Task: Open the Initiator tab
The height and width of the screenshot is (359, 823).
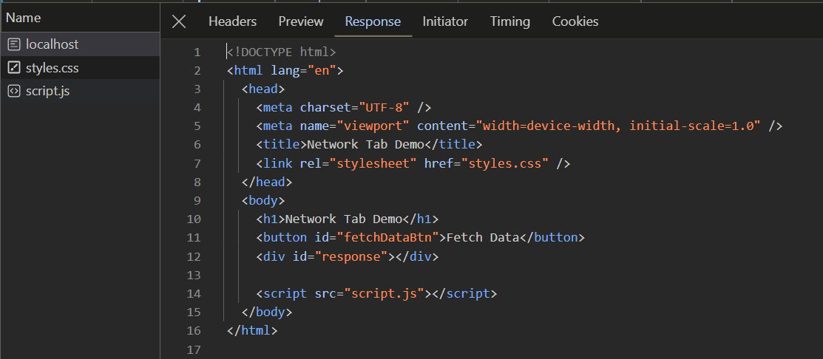Action: point(445,21)
